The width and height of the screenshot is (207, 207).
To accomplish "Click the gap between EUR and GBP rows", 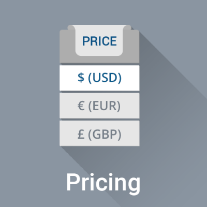I will click(99, 120).
